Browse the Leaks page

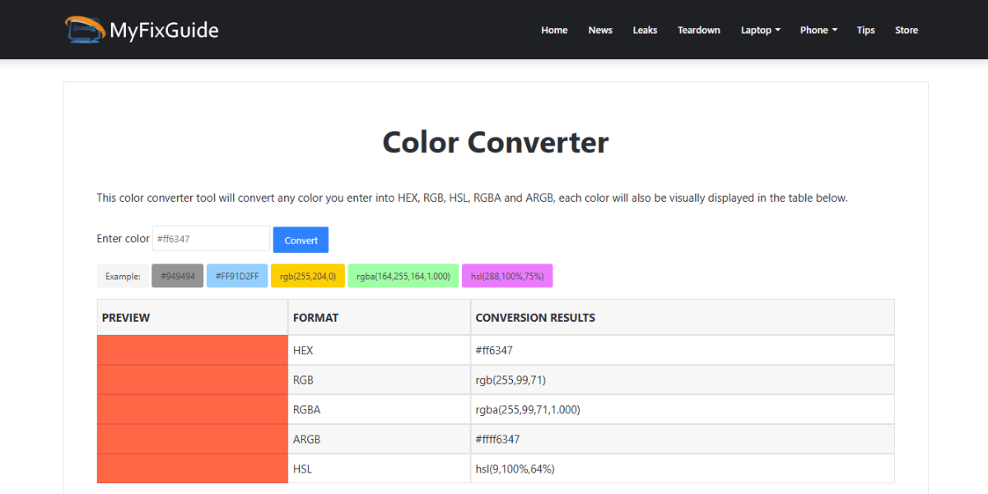[x=645, y=30]
